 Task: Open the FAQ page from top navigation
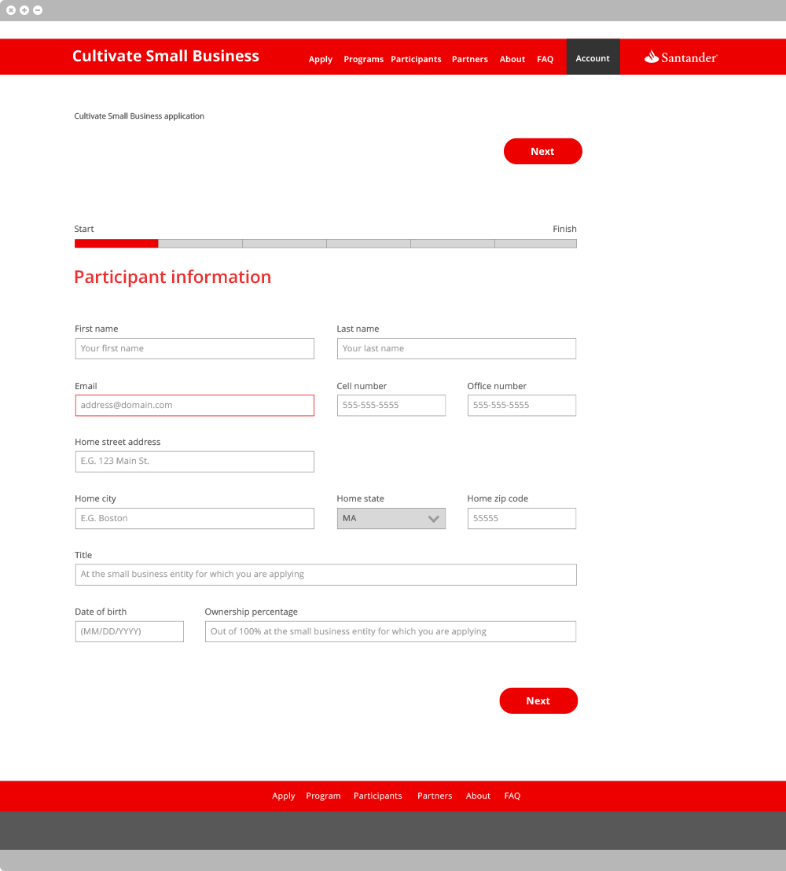(x=545, y=59)
